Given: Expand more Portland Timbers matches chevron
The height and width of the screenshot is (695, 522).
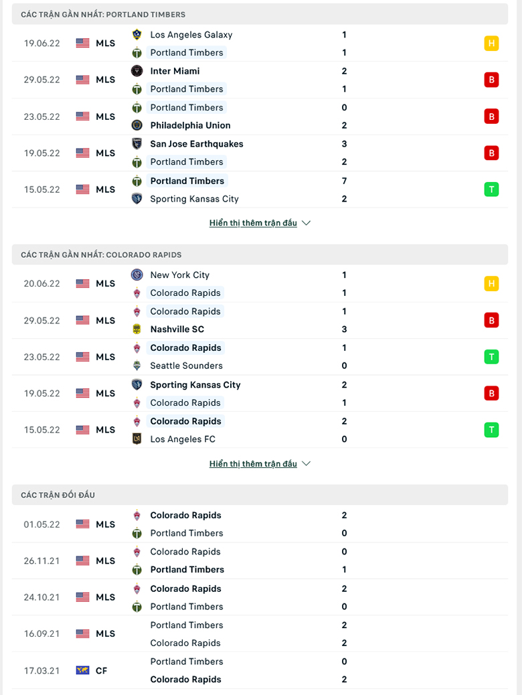Looking at the screenshot, I should click(x=307, y=223).
